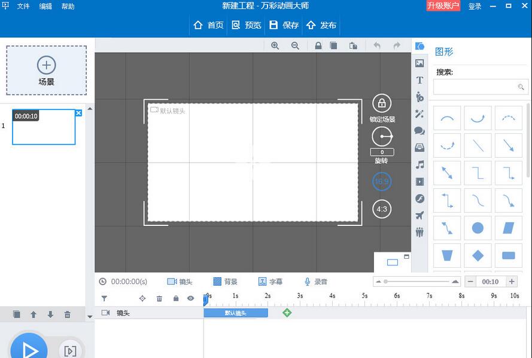Expand the scene list down arrow
Screen dimensions: 532x358
click(90, 316)
